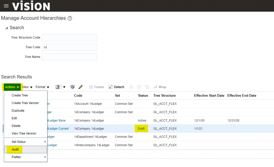Choose Create Tree Version menu item

coord(25,103)
